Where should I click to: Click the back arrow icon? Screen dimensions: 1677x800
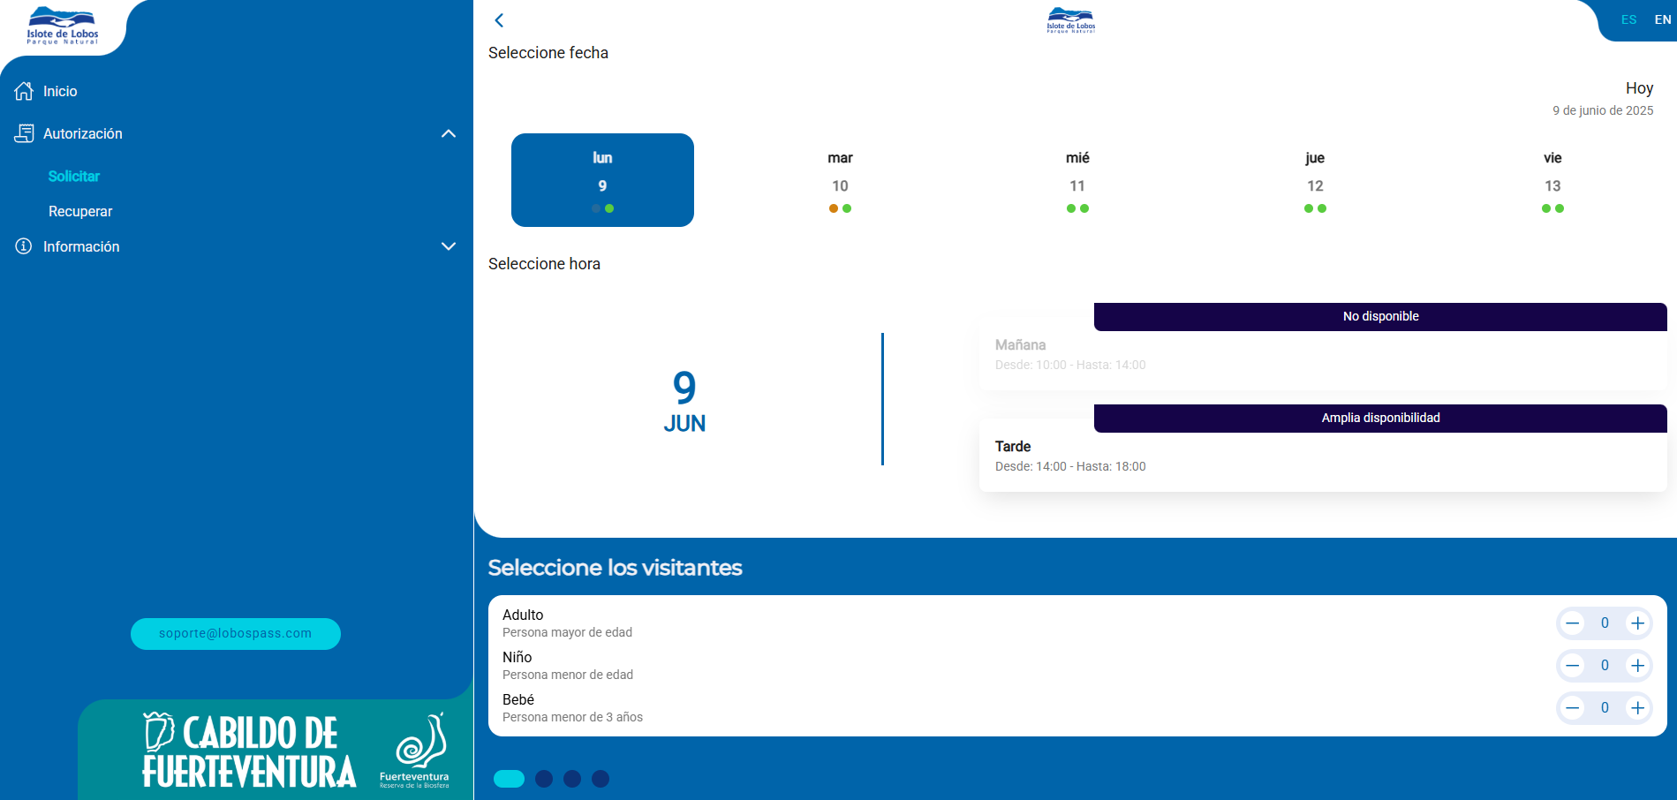click(499, 20)
